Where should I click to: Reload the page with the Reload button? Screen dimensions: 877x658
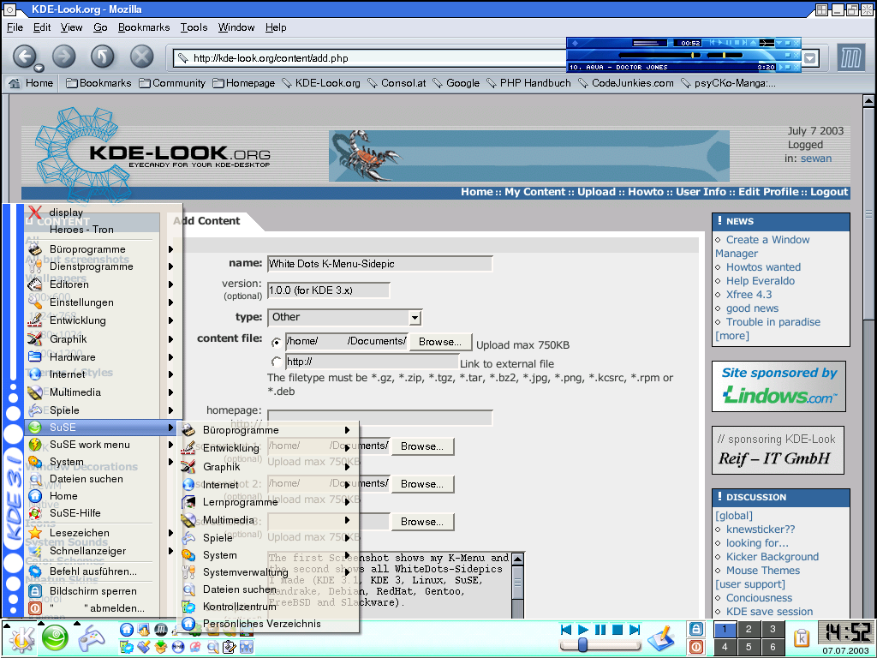point(103,56)
